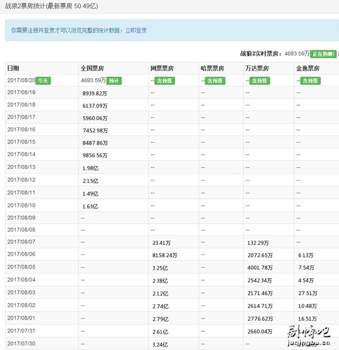Click the 金逸票房 column header
The image size is (339, 350).
pyautogui.click(x=308, y=68)
